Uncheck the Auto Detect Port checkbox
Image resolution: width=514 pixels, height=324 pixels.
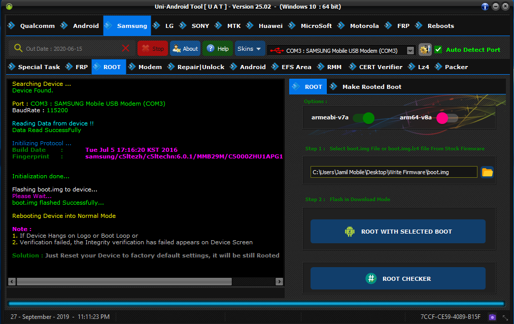coord(438,50)
